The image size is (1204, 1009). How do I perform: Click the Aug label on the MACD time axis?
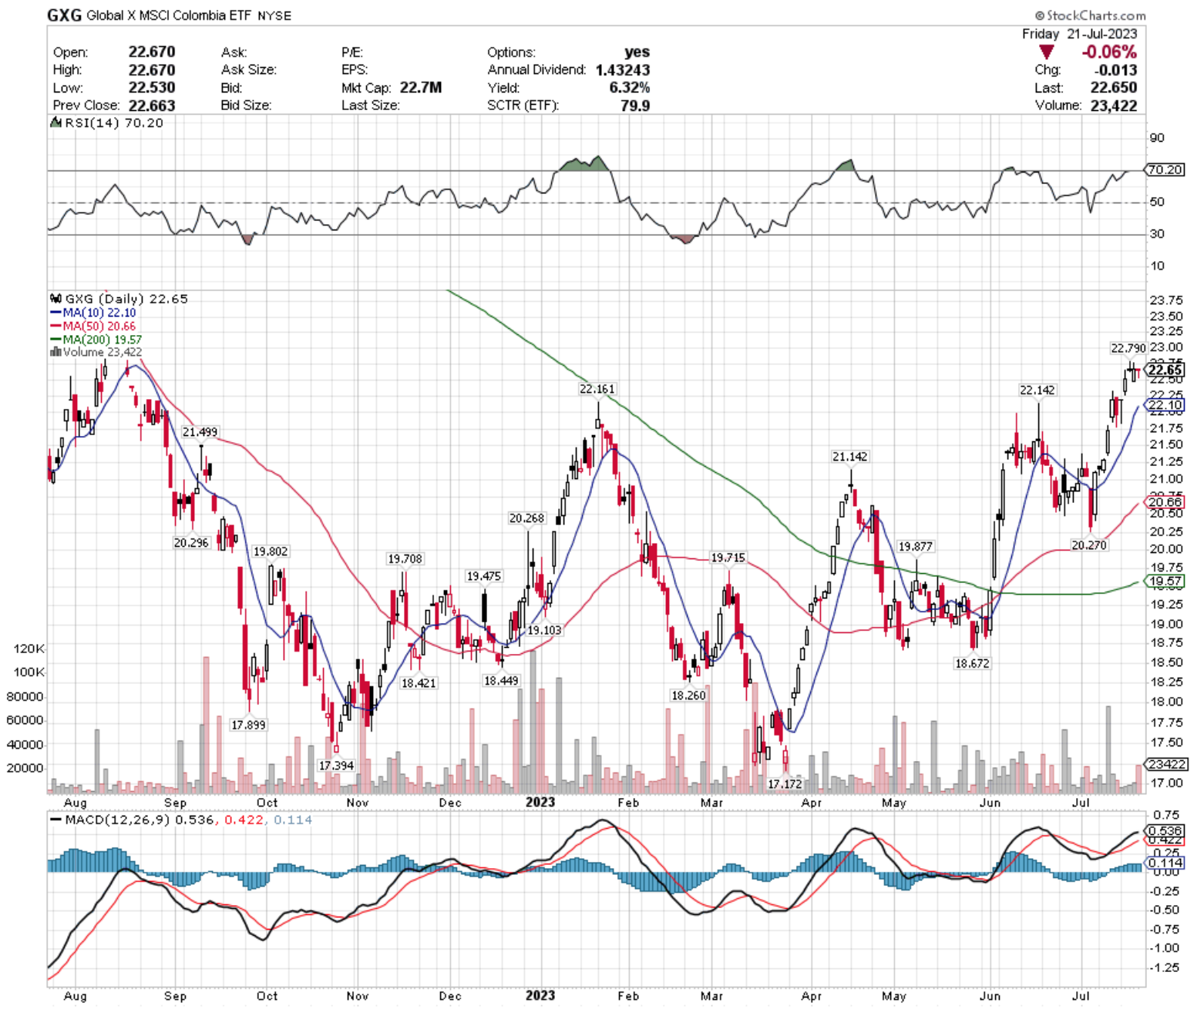tap(76, 996)
